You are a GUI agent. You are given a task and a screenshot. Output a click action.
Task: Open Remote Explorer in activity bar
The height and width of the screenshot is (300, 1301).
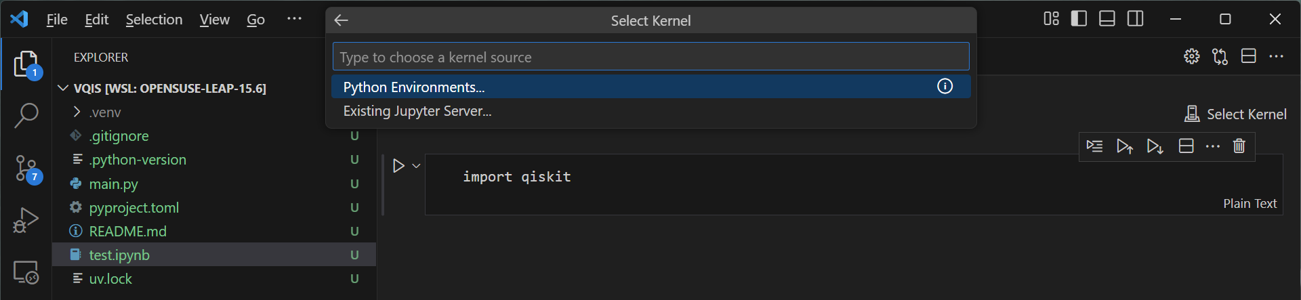26,272
